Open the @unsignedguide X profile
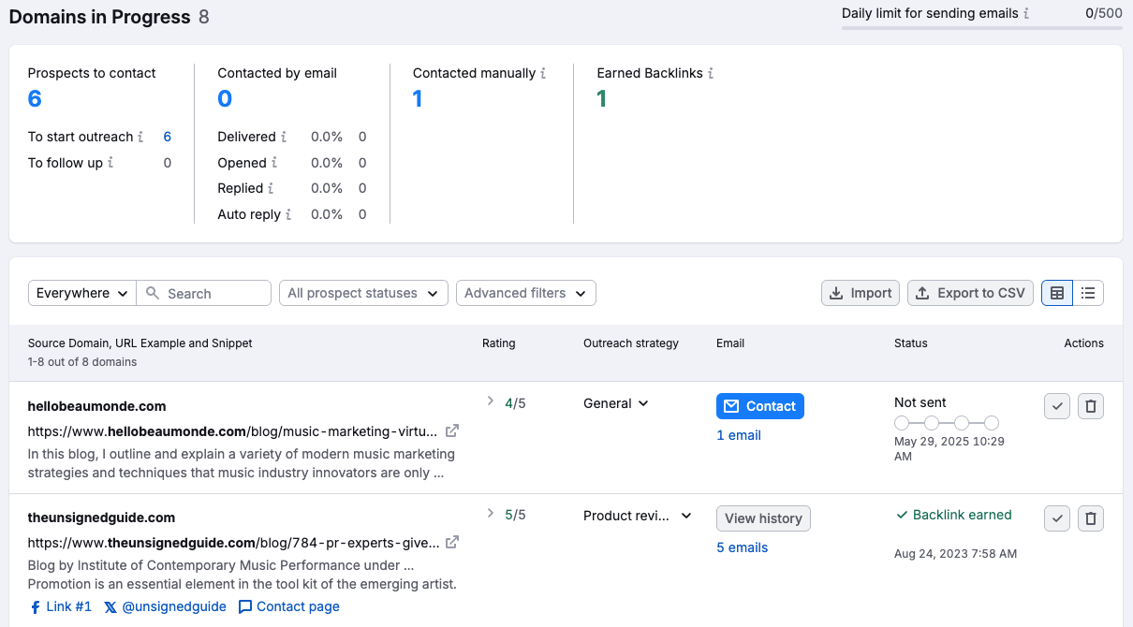The height and width of the screenshot is (627, 1133). pos(165,605)
